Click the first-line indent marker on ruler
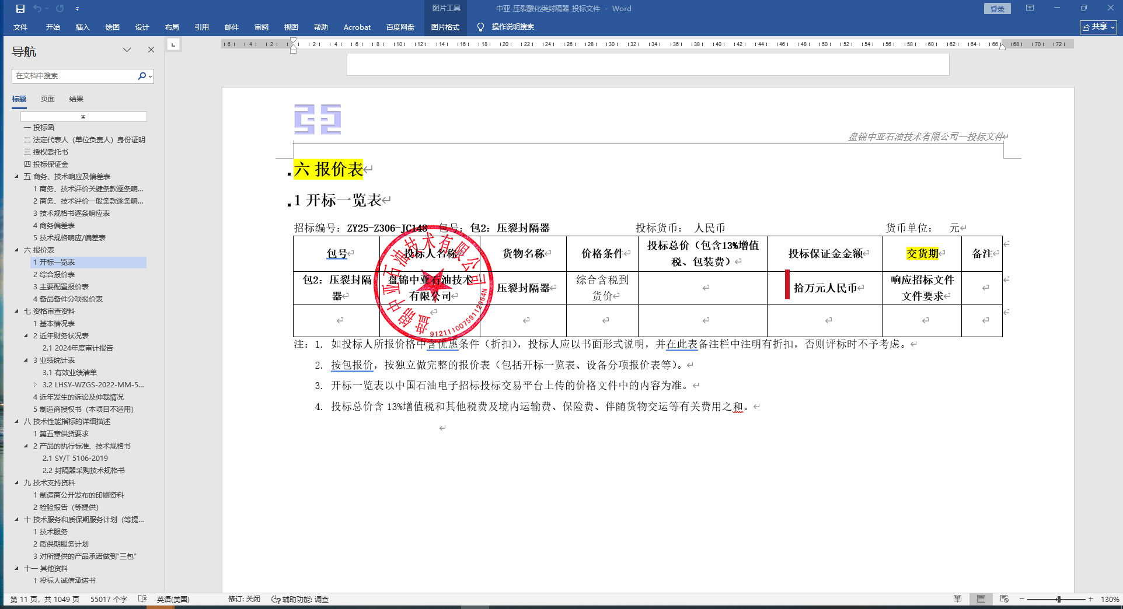 [x=294, y=41]
